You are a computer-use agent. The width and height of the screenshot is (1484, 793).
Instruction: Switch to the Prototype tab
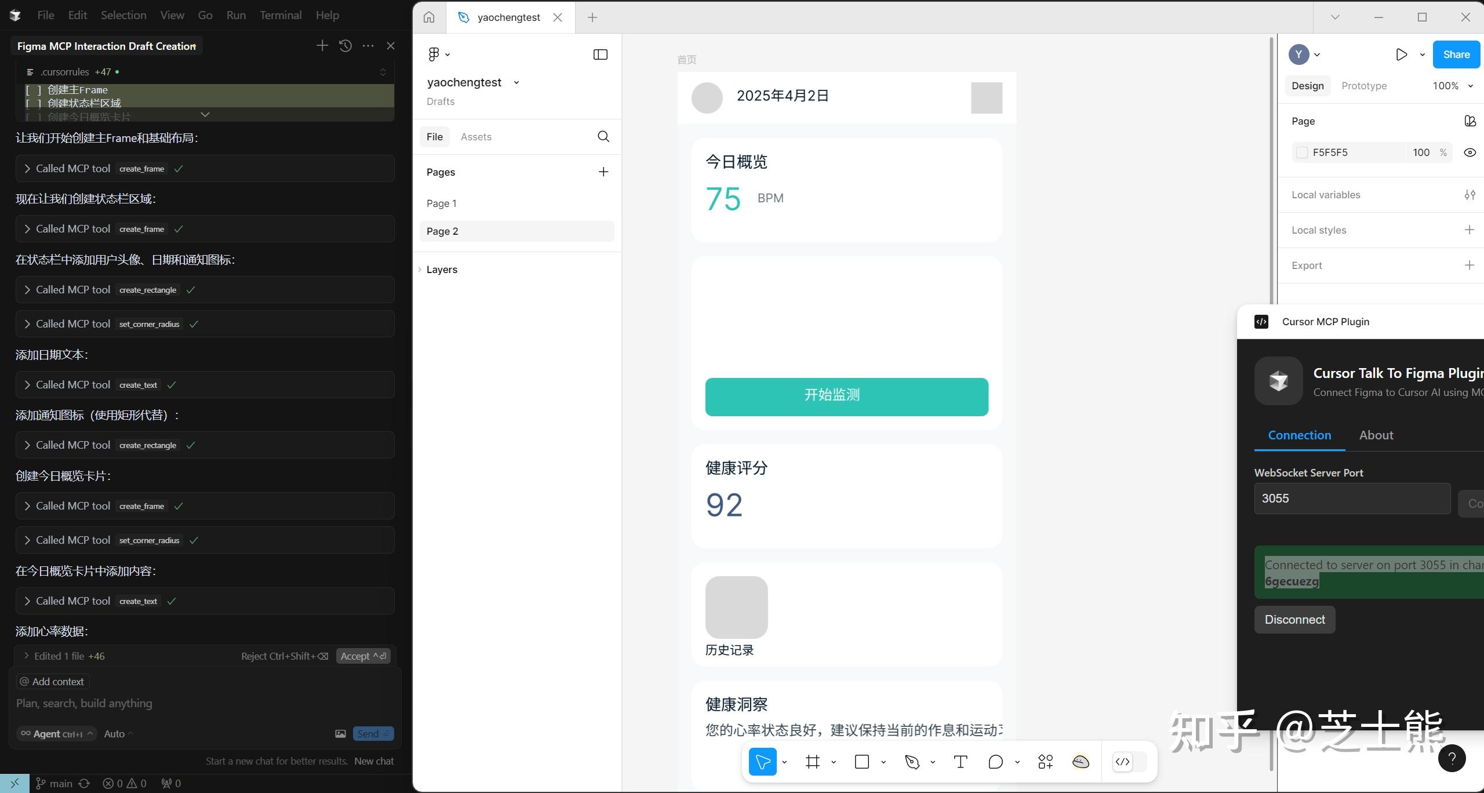point(1363,86)
